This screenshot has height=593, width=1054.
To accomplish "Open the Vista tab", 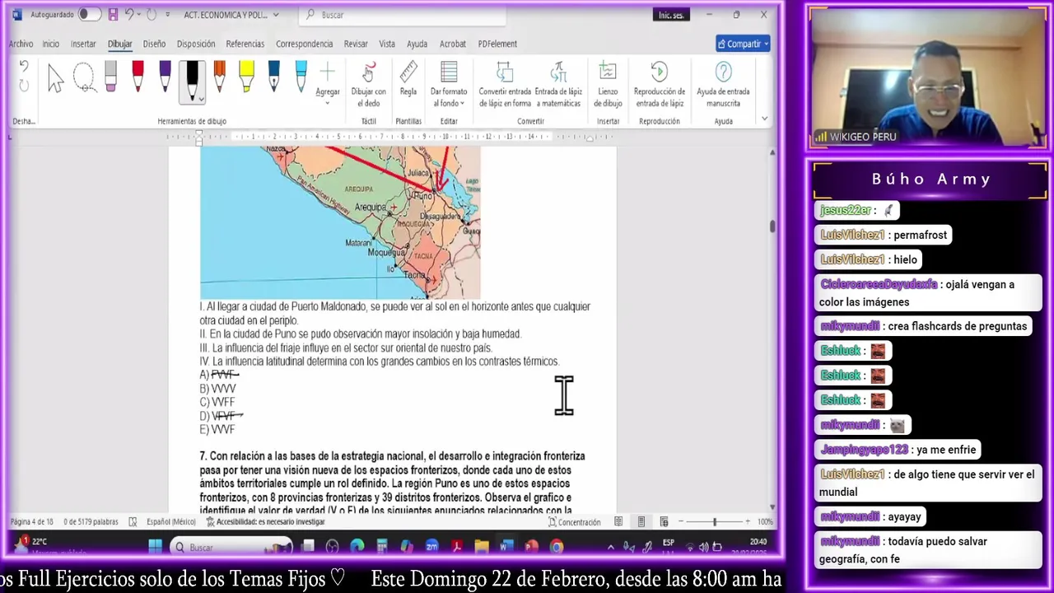I will pyautogui.click(x=387, y=44).
